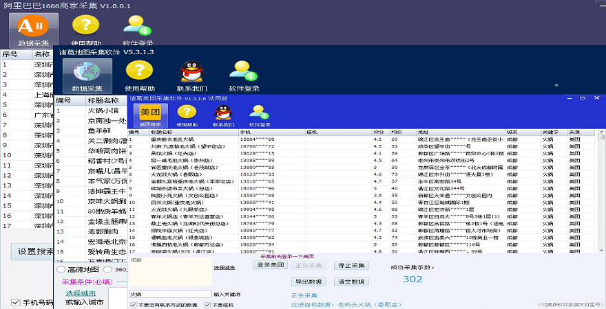Toggle the 不要没有联系方式的数据 checkbox

[134, 305]
